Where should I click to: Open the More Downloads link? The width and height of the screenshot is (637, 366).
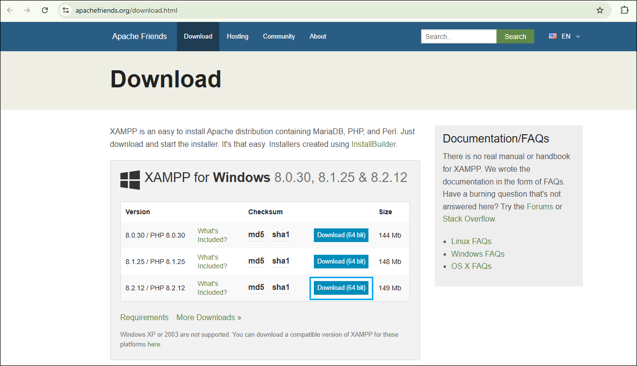pyautogui.click(x=209, y=317)
